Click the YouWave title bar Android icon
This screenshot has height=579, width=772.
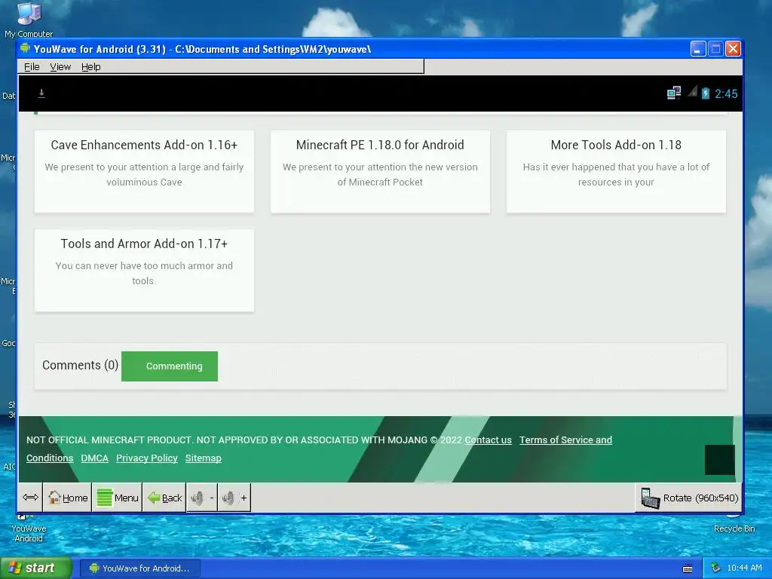(x=25, y=48)
